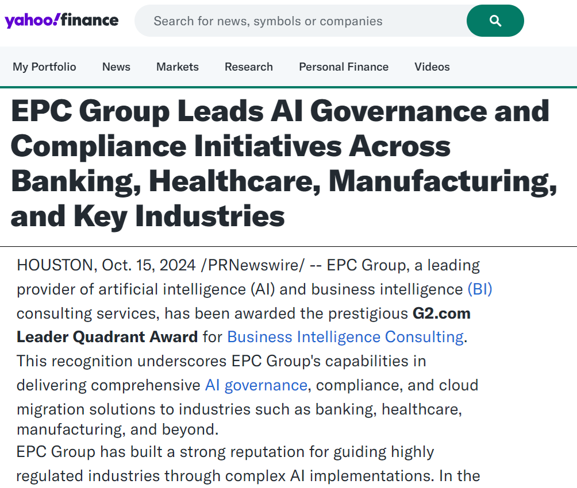This screenshot has width=577, height=488.
Task: Open Personal Finance in the nav bar
Action: (344, 67)
